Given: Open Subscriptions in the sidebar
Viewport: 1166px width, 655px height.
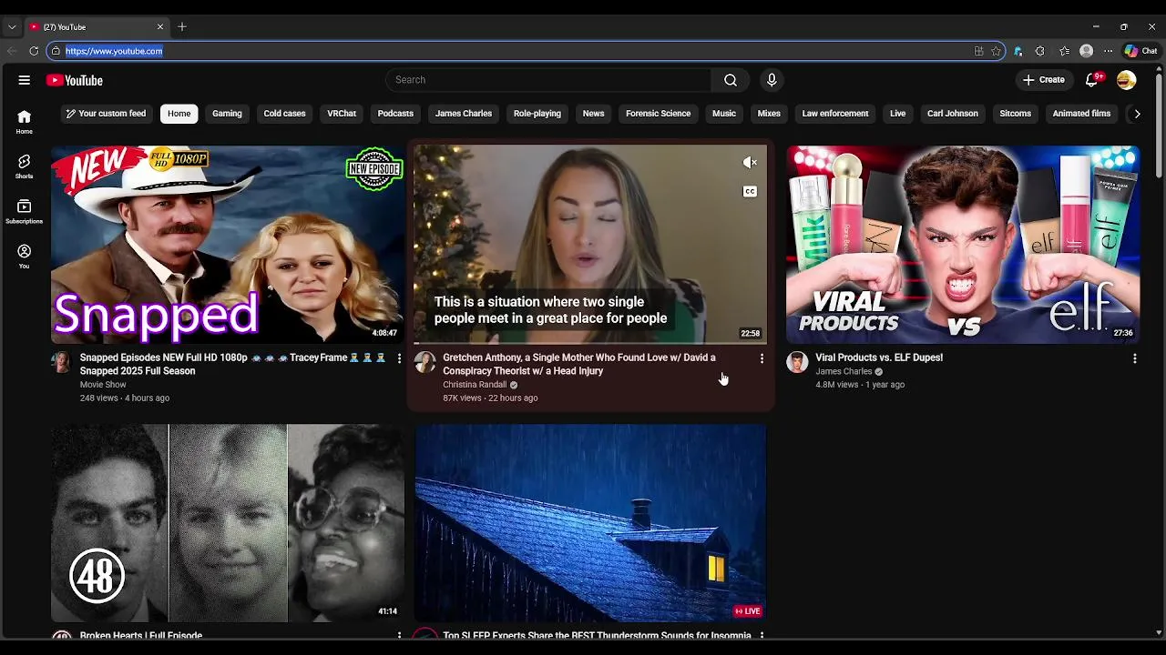Looking at the screenshot, I should (x=25, y=211).
